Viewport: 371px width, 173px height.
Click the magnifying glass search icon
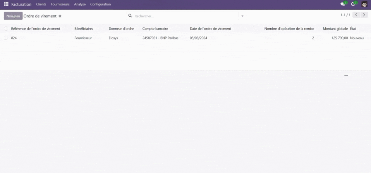[x=130, y=16]
